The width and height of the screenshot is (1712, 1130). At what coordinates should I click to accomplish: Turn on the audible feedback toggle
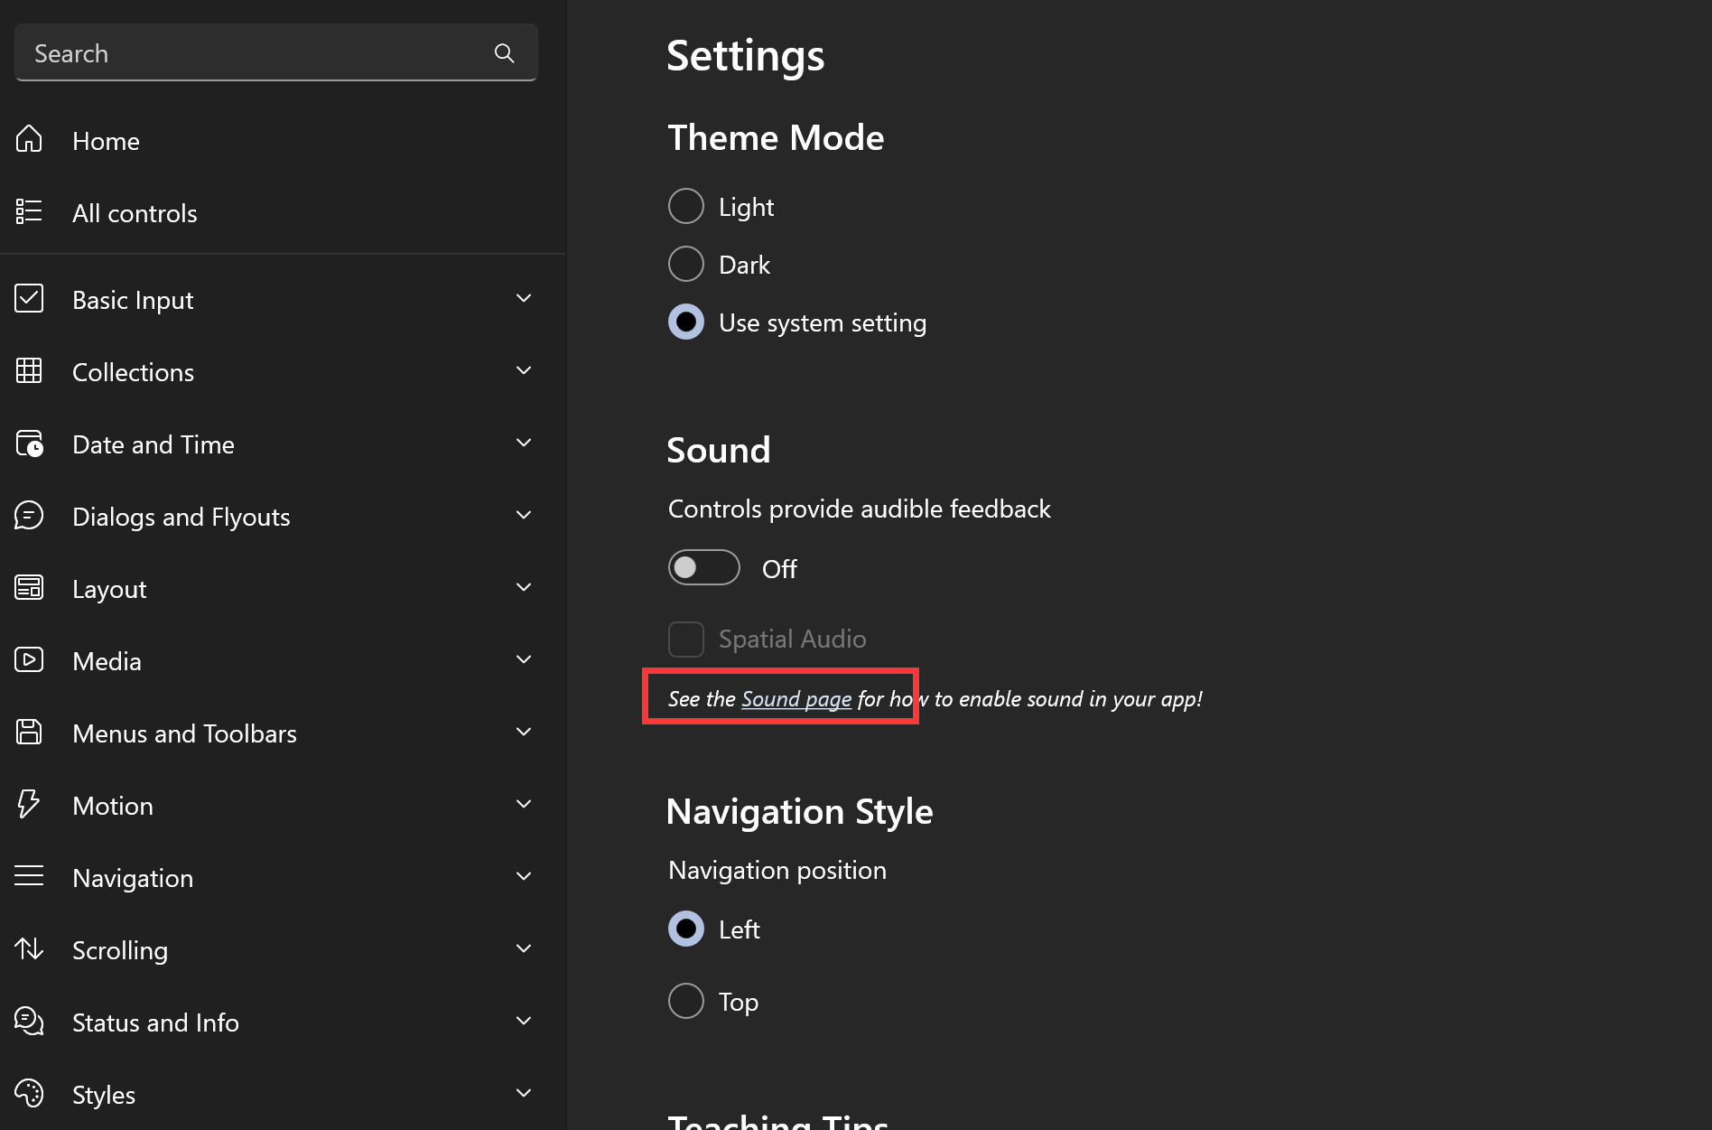[x=703, y=568]
